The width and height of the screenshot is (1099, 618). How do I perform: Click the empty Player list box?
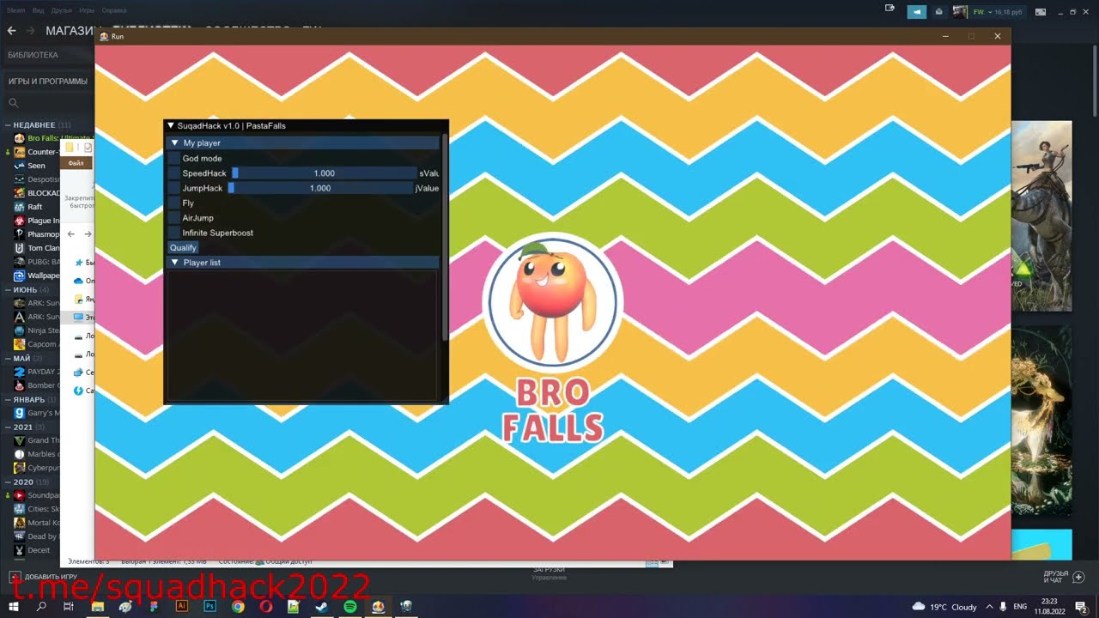[x=302, y=335]
